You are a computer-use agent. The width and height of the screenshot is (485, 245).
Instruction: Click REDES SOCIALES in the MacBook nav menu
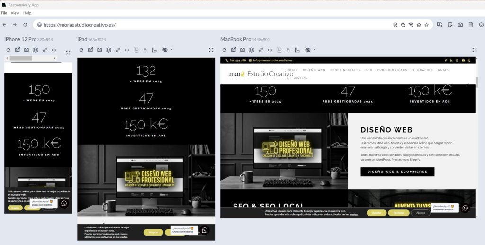[345, 70]
